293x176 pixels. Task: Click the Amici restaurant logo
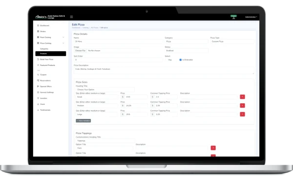pos(41,17)
